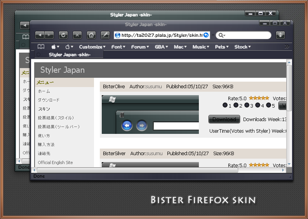Click the BisterSilver skin name text
This screenshot has height=219, width=308.
coord(114,154)
